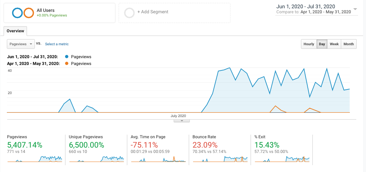Click the '70.34% vs 57.14%' text
Image resolution: width=366 pixels, height=172 pixels.
pos(209,152)
